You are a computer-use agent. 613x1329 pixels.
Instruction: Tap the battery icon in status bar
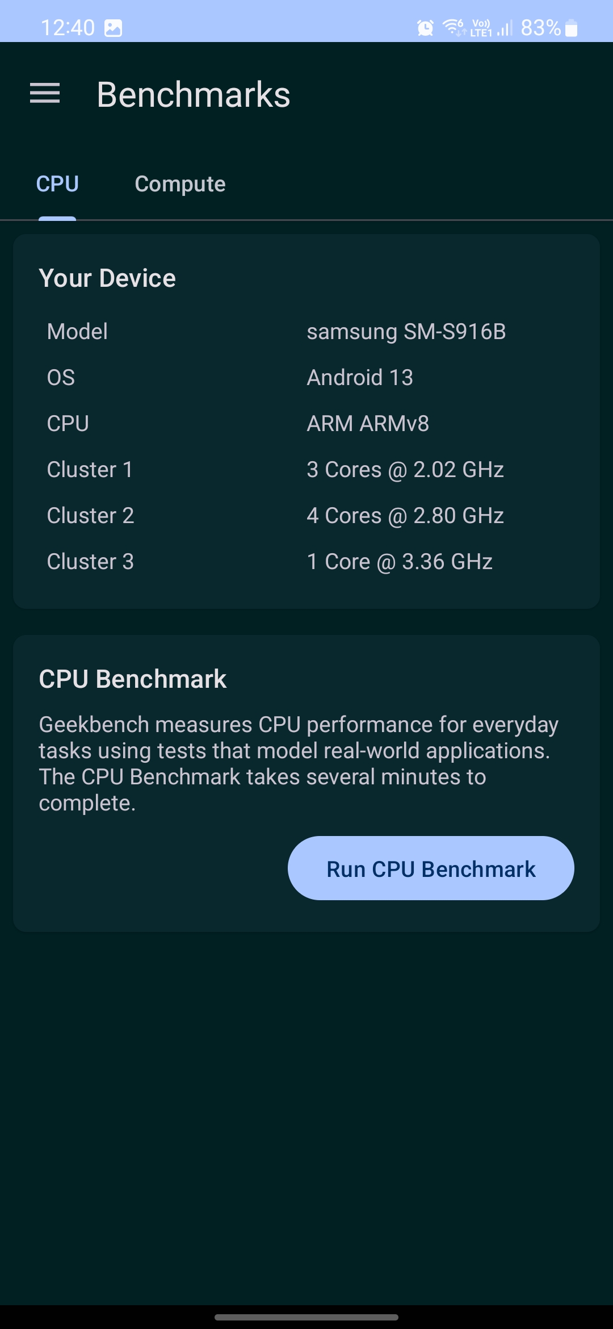[x=572, y=28]
